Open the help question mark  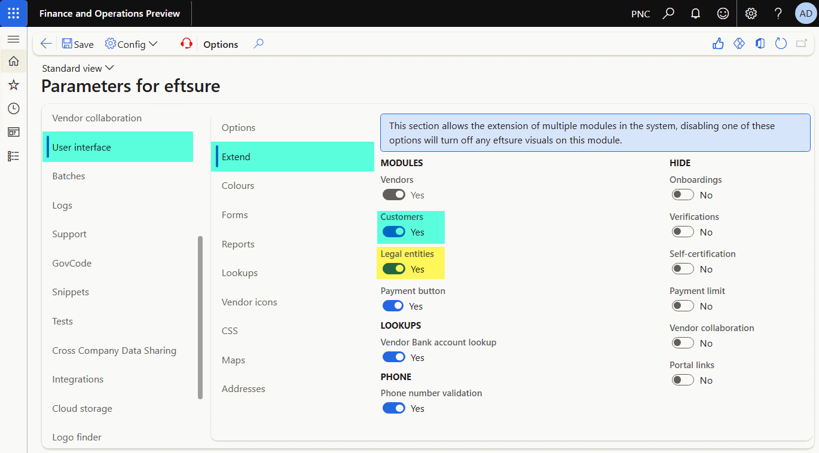click(x=778, y=13)
